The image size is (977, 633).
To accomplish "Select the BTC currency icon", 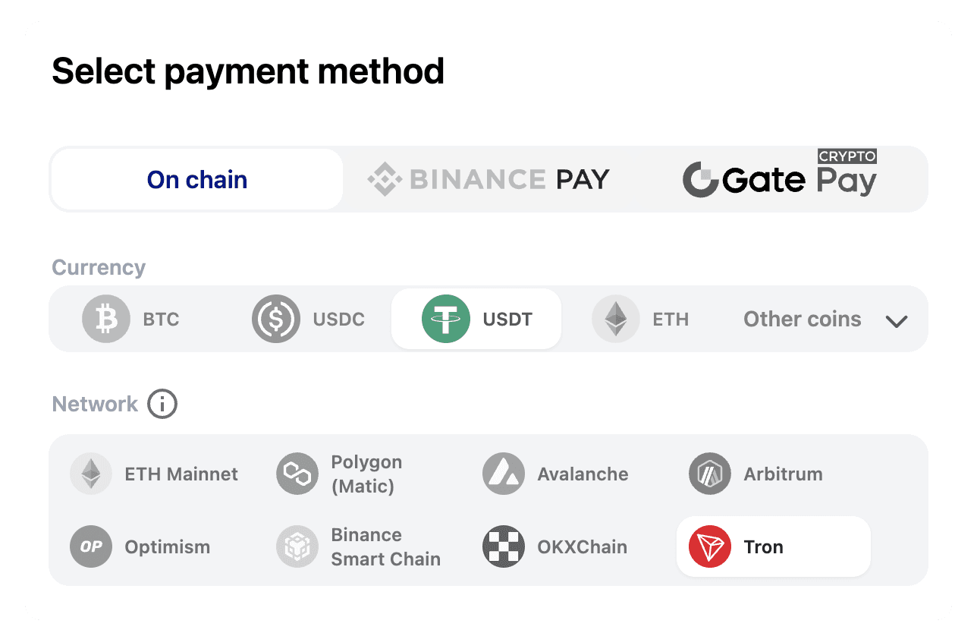I will point(105,319).
